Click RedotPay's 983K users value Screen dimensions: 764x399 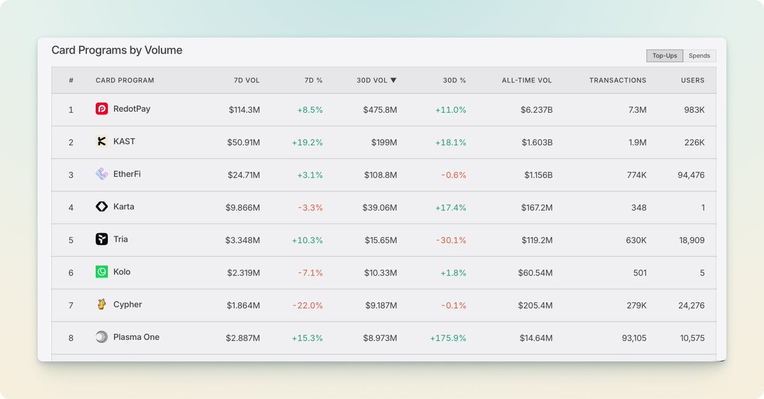coord(695,110)
